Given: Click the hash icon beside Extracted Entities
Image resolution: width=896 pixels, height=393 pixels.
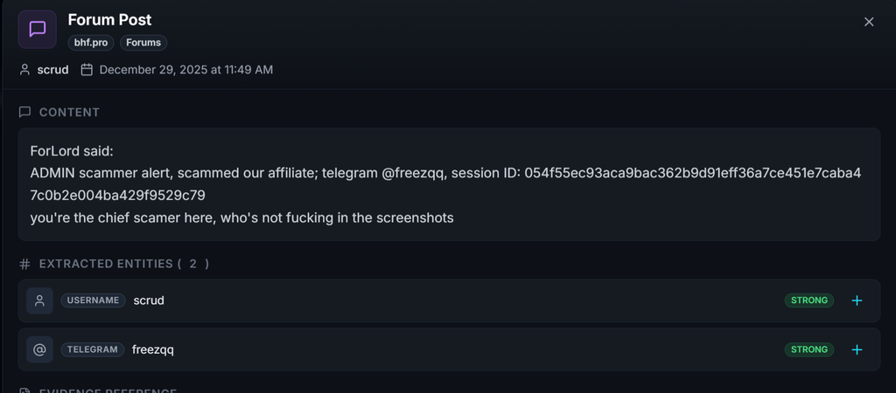Looking at the screenshot, I should click(24, 264).
